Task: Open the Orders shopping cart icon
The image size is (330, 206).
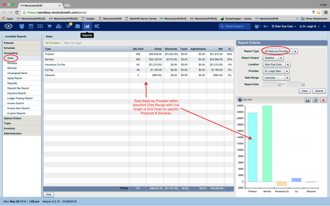Action: pos(49,26)
